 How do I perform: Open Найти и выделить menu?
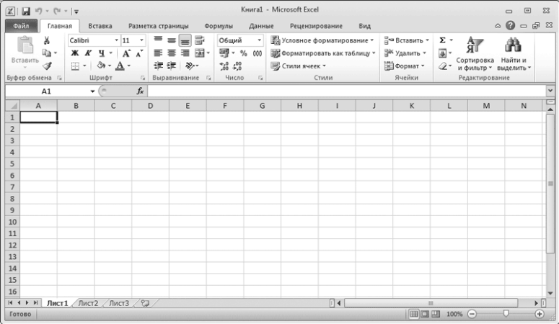(x=514, y=53)
